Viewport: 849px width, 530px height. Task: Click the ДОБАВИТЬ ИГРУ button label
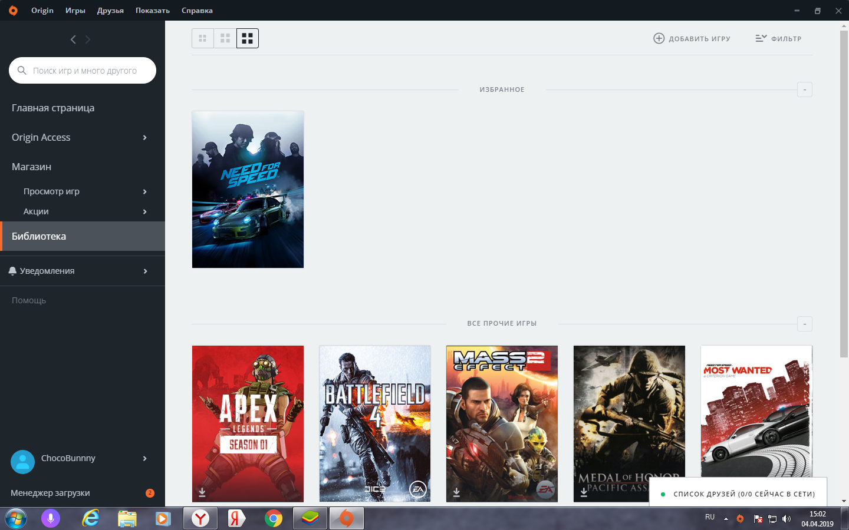click(700, 39)
